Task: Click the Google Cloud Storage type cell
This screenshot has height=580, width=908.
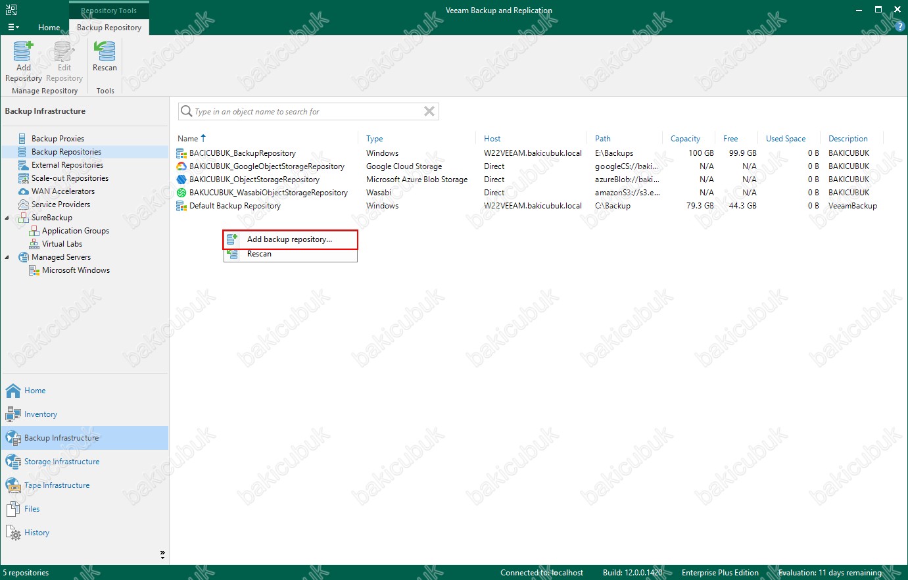Action: click(404, 166)
